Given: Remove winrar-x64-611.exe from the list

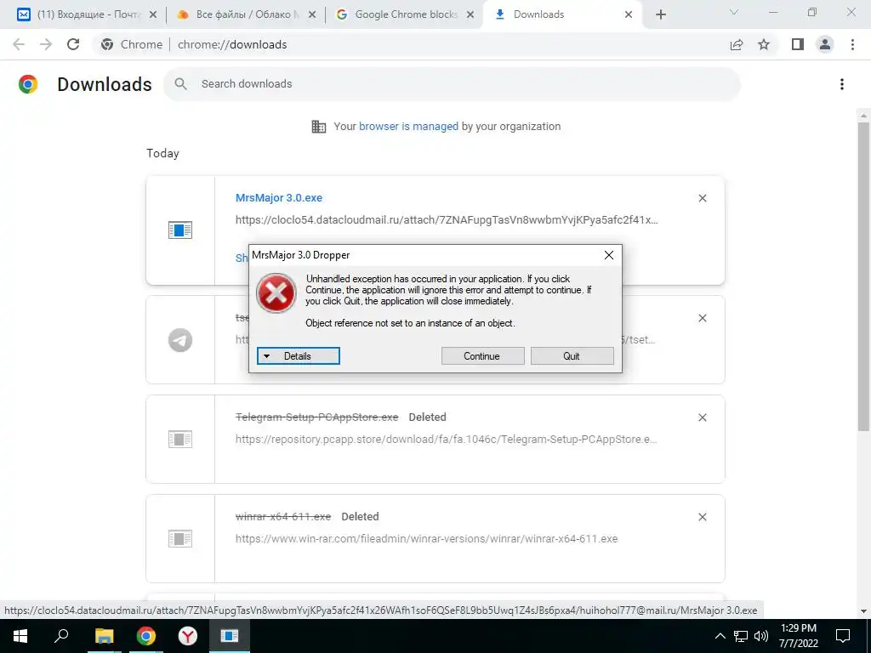Looking at the screenshot, I should tap(703, 517).
